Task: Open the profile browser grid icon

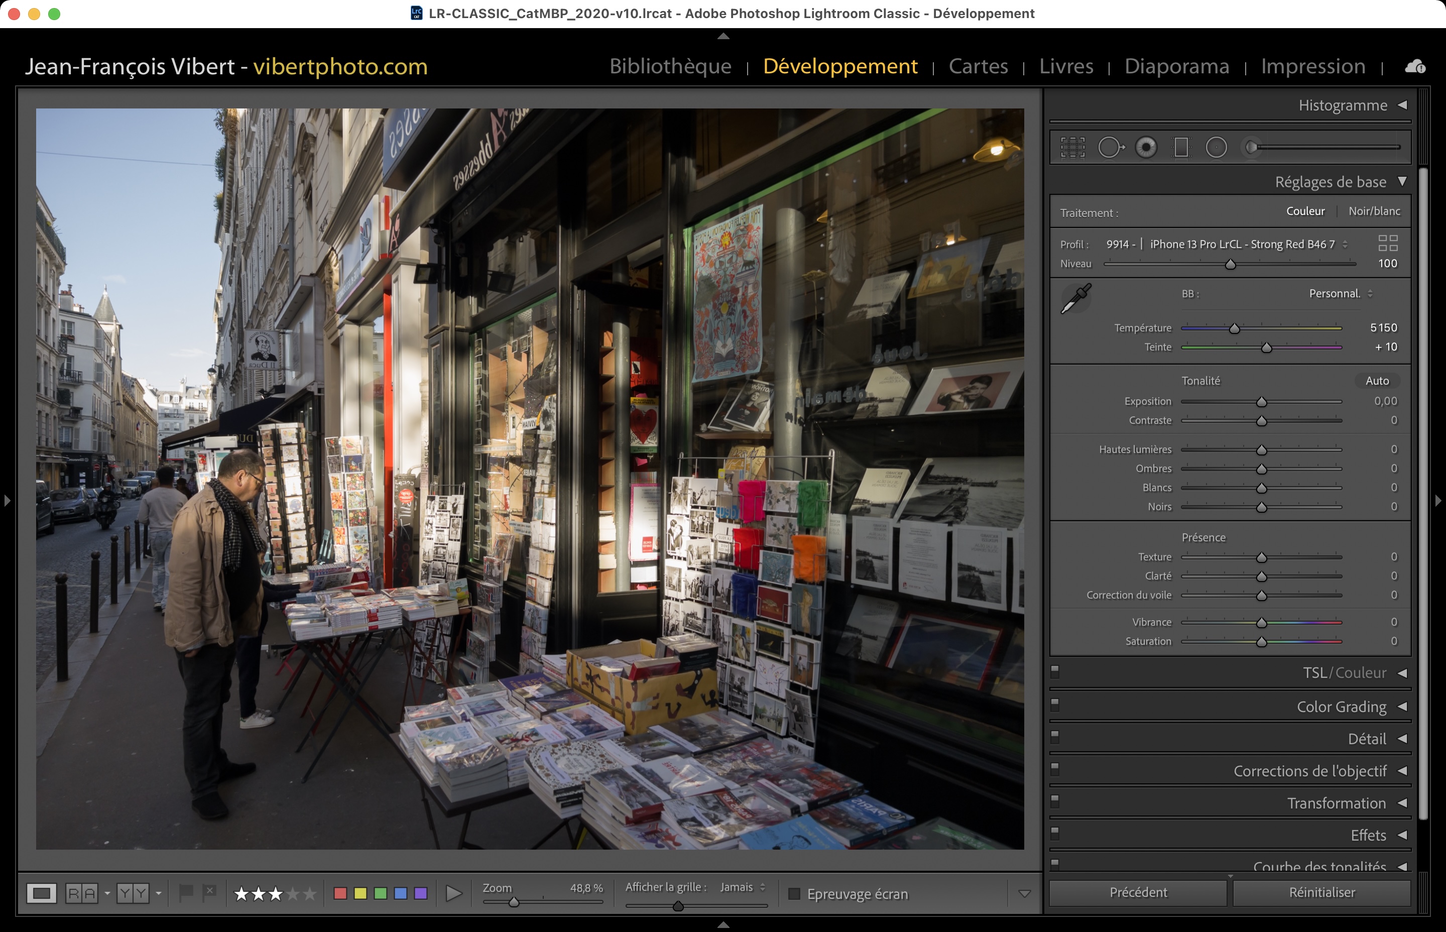Action: (x=1387, y=243)
